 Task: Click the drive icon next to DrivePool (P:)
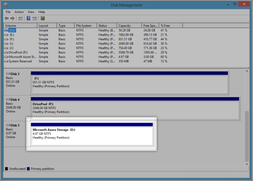(x=6, y=52)
